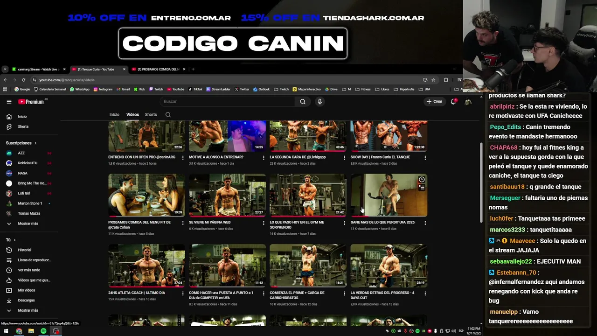Expand the Tú section chevron
The width and height of the screenshot is (597, 336).
click(x=14, y=240)
